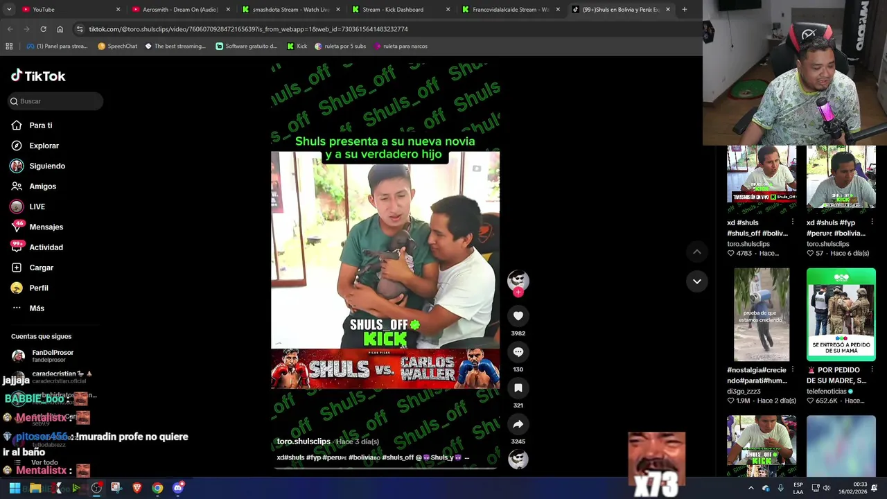Open options for 'xd #shuls #fyp' card
Viewport: 887px width, 499px height.
pos(872,222)
